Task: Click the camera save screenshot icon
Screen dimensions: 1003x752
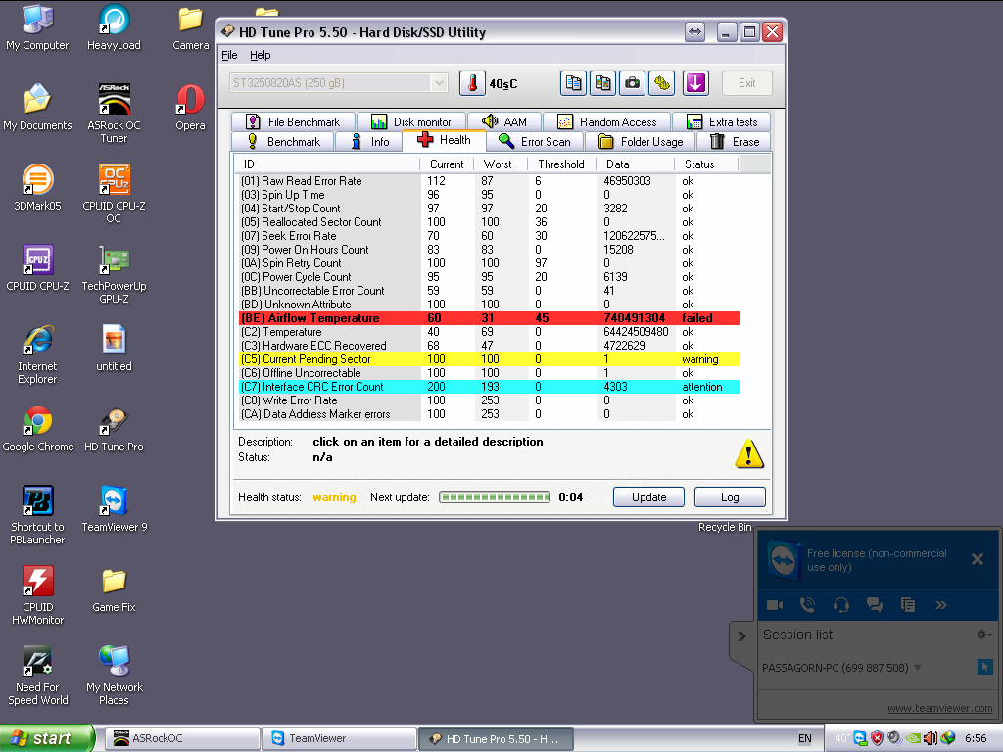Action: click(632, 83)
